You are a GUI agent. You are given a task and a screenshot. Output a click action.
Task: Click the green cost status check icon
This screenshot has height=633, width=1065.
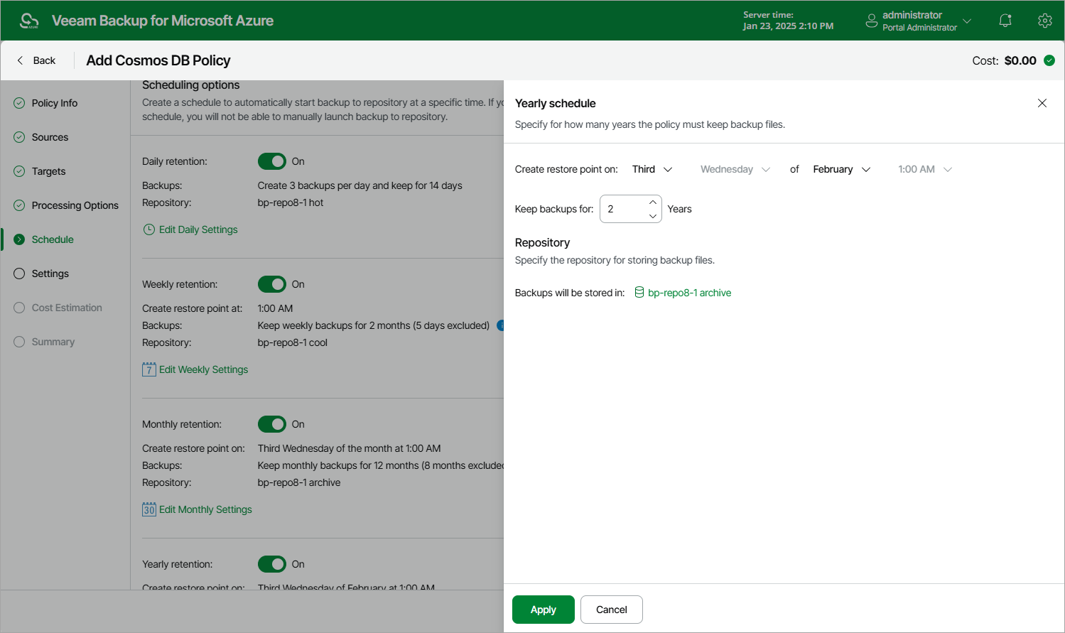pos(1049,60)
